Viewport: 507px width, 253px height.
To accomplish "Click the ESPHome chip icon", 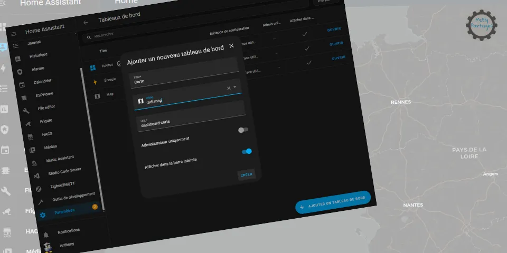I will (x=24, y=98).
